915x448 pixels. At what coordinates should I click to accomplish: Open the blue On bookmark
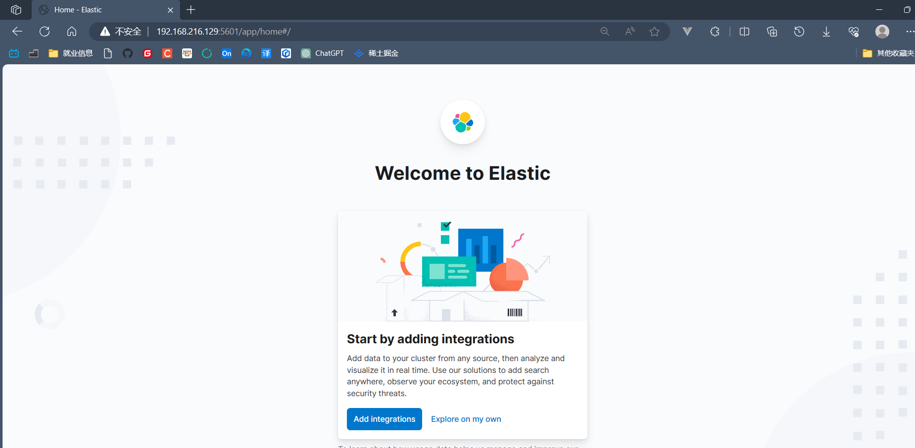(x=227, y=53)
